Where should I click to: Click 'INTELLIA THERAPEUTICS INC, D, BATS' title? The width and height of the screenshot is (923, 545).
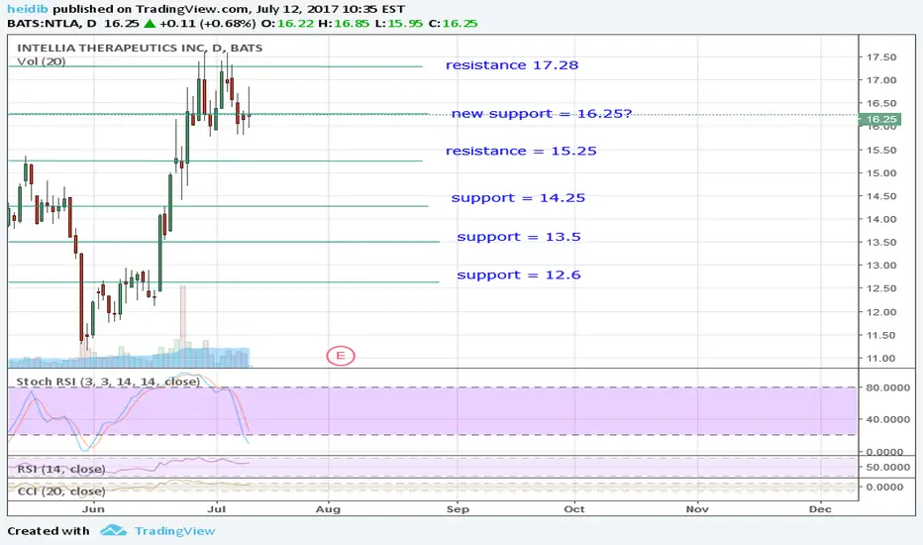140,48
